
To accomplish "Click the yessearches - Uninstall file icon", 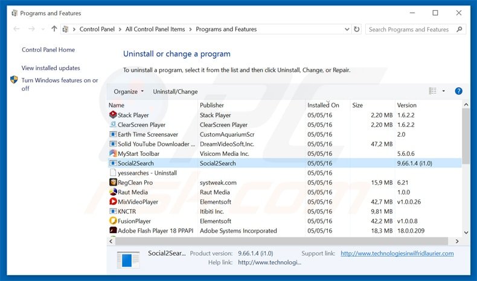I will (113, 173).
